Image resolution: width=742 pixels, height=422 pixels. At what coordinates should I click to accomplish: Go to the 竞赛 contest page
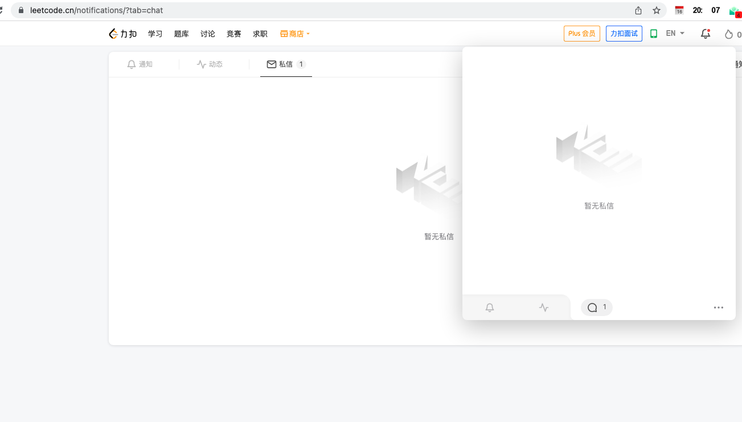pyautogui.click(x=233, y=34)
